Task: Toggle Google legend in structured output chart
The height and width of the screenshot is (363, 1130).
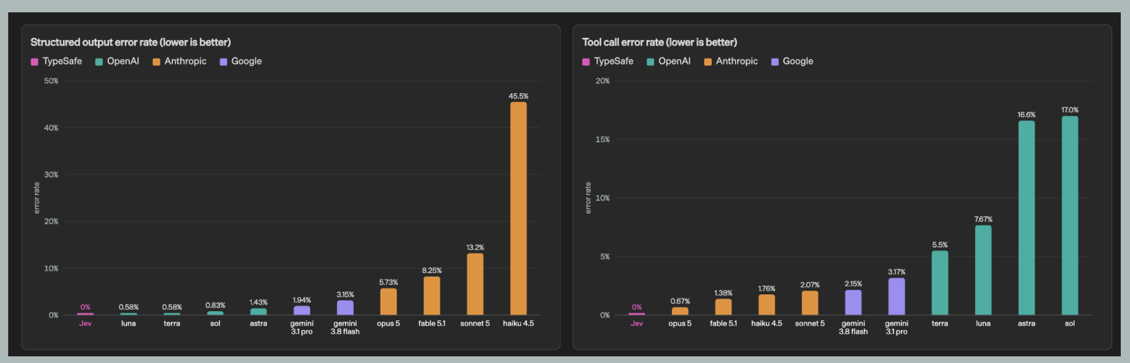Action: (241, 62)
